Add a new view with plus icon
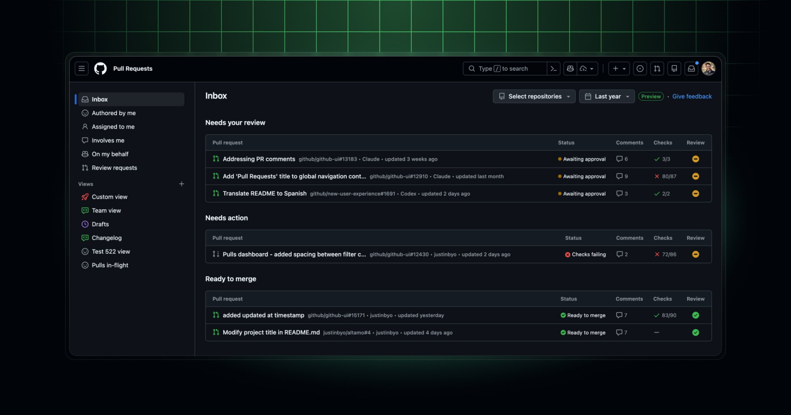This screenshot has height=415, width=791. tap(182, 184)
